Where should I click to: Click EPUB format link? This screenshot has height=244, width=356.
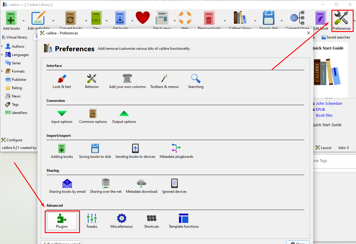320,109
